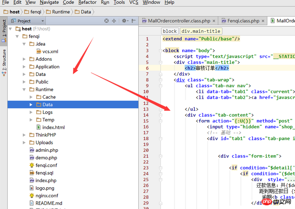295x209 pixels.
Task: Fold the block tag at line 3
Action: click(160, 50)
